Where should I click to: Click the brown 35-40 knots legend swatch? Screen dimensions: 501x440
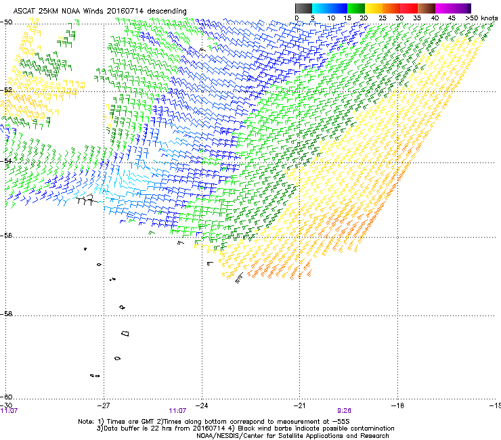click(x=427, y=8)
